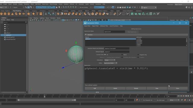Select Runtime before dynamics radio button

click(105, 57)
